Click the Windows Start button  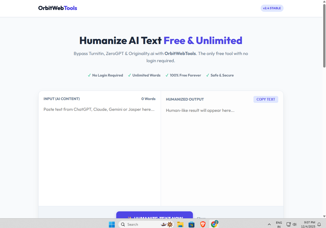(112, 224)
